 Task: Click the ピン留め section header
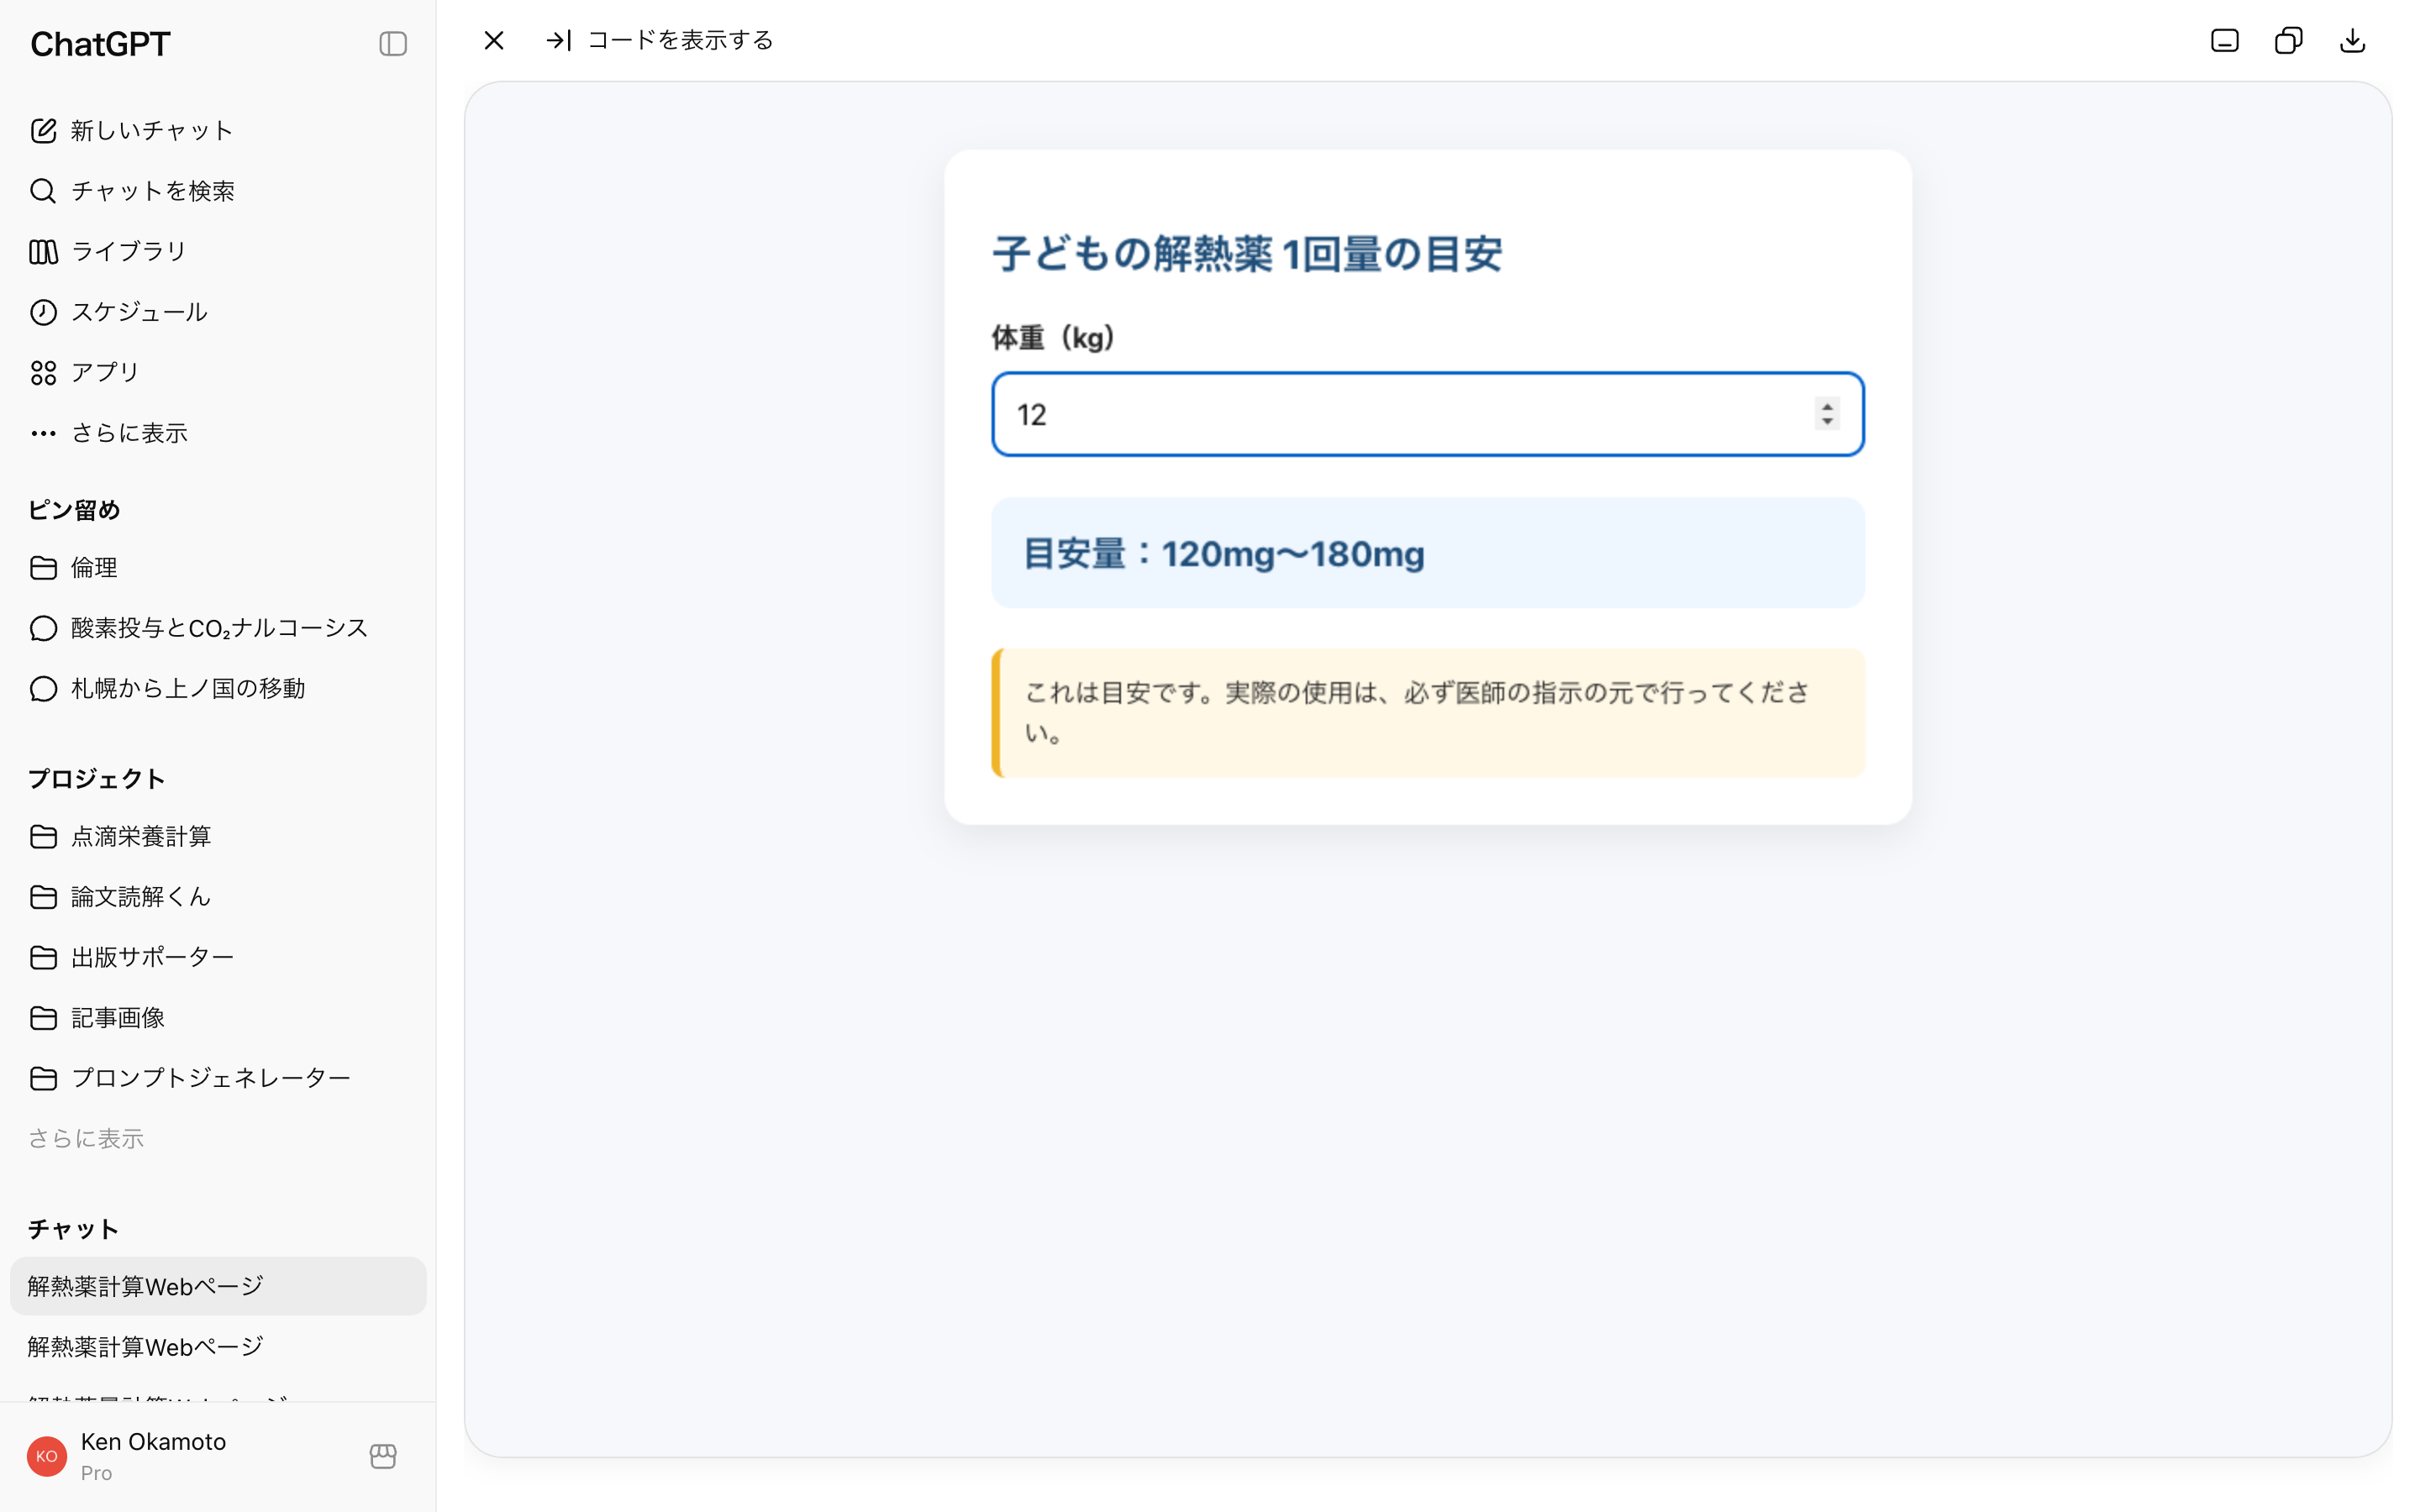(x=75, y=510)
